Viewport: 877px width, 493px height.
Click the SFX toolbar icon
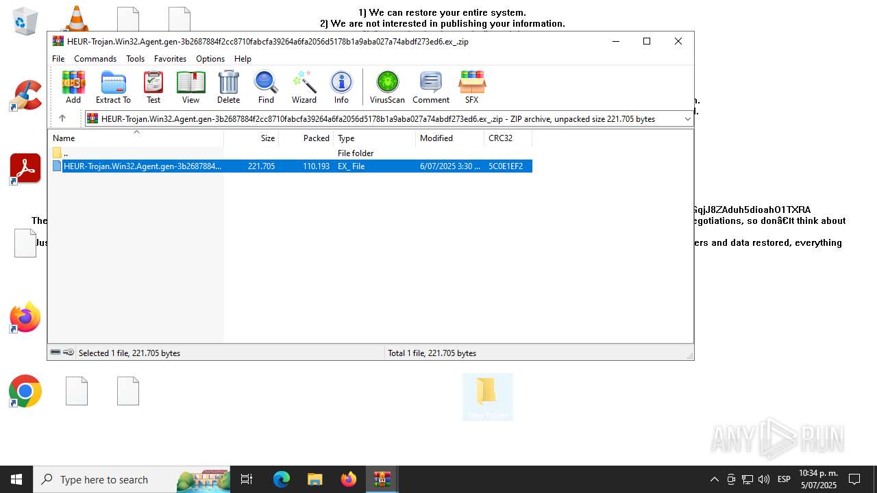click(x=471, y=87)
